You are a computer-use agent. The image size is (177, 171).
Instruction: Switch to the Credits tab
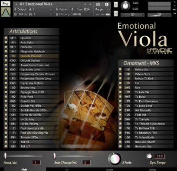click(x=152, y=169)
